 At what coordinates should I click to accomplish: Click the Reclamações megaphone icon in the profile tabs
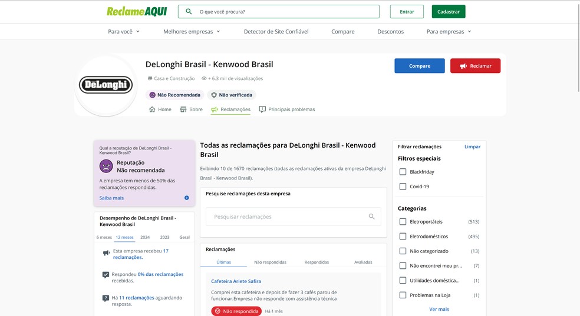tap(215, 109)
